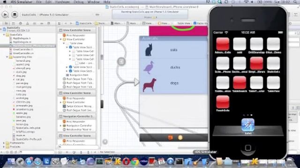Click the orange First Responder scene dock icon
The width and height of the screenshot is (300, 168).
170,138
